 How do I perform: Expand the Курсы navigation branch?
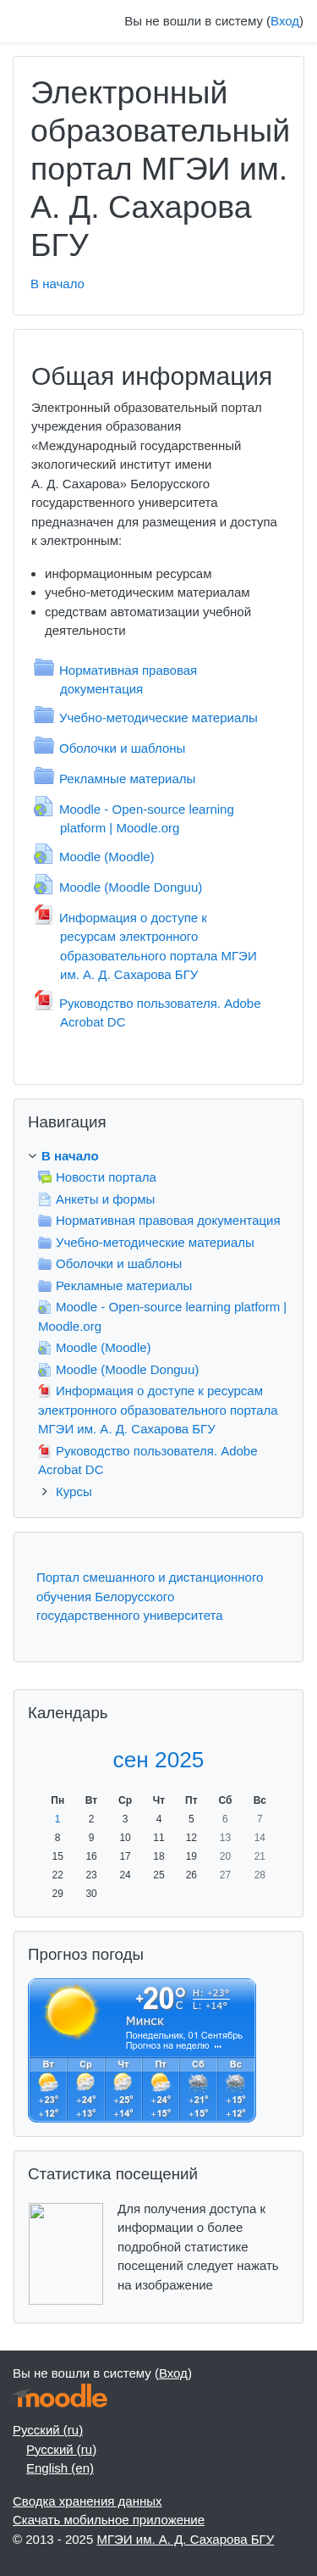45,1492
